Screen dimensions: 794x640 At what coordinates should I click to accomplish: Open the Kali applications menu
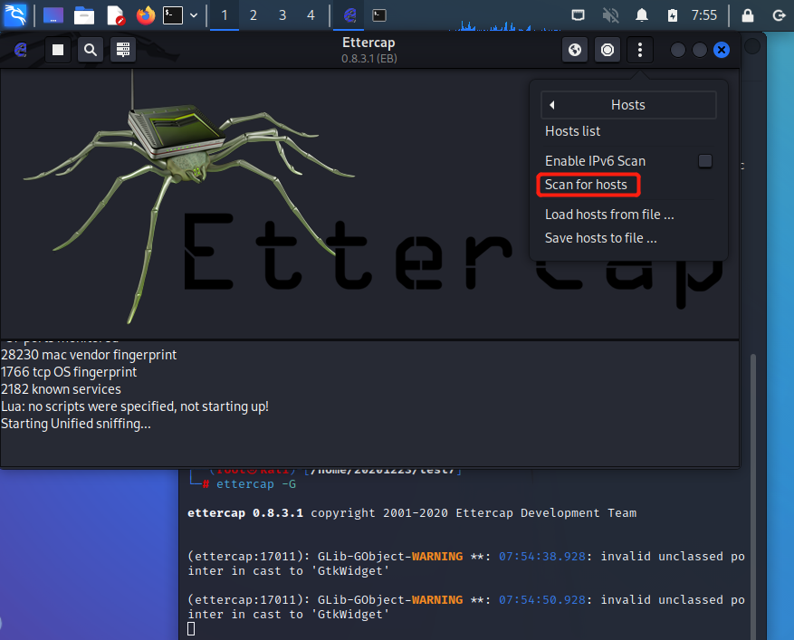(15, 15)
